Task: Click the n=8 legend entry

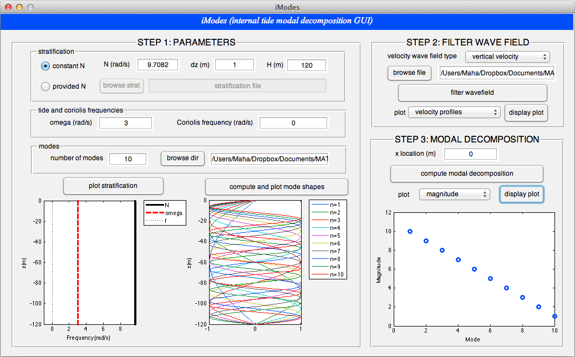Action: (x=326, y=259)
